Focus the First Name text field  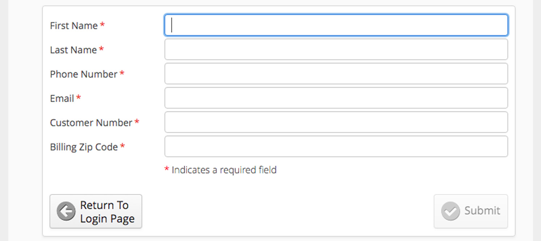[x=336, y=25]
